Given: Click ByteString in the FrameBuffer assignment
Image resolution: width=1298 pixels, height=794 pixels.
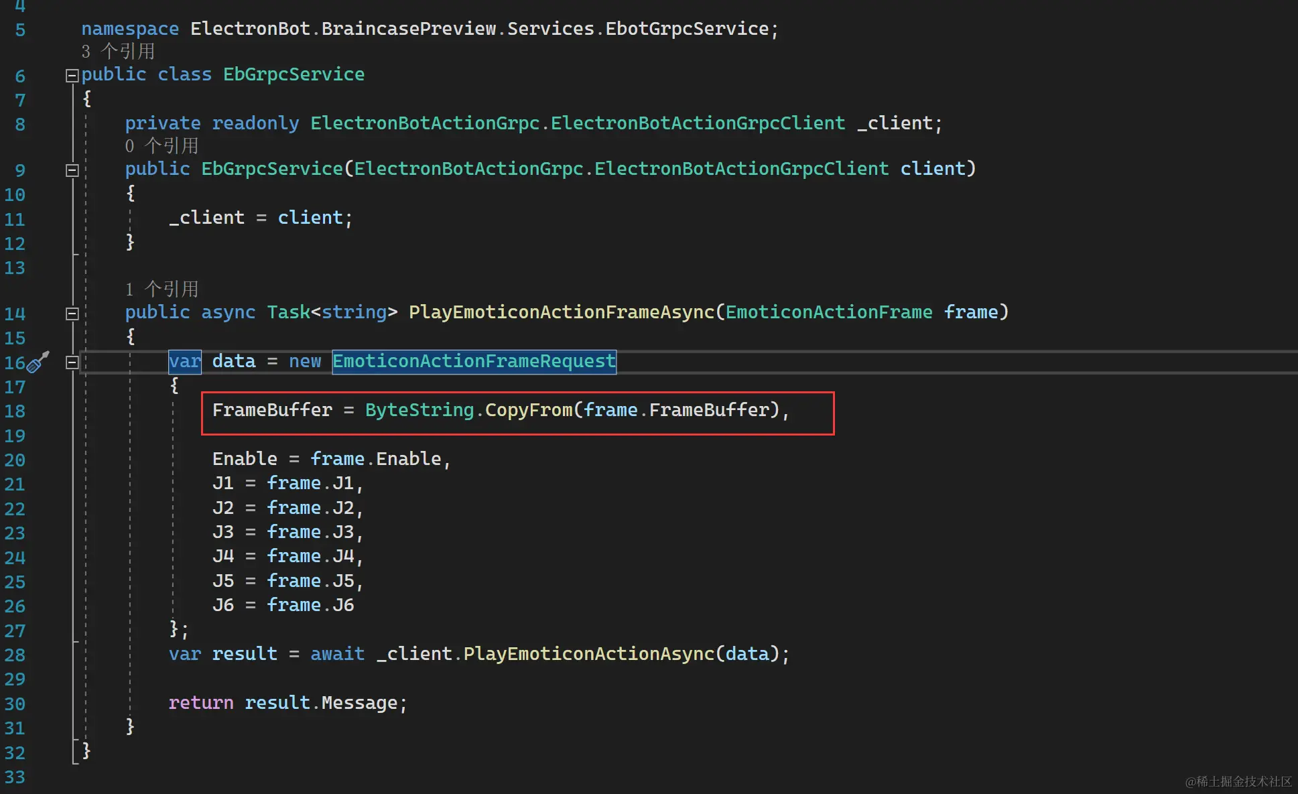Looking at the screenshot, I should [x=419, y=410].
